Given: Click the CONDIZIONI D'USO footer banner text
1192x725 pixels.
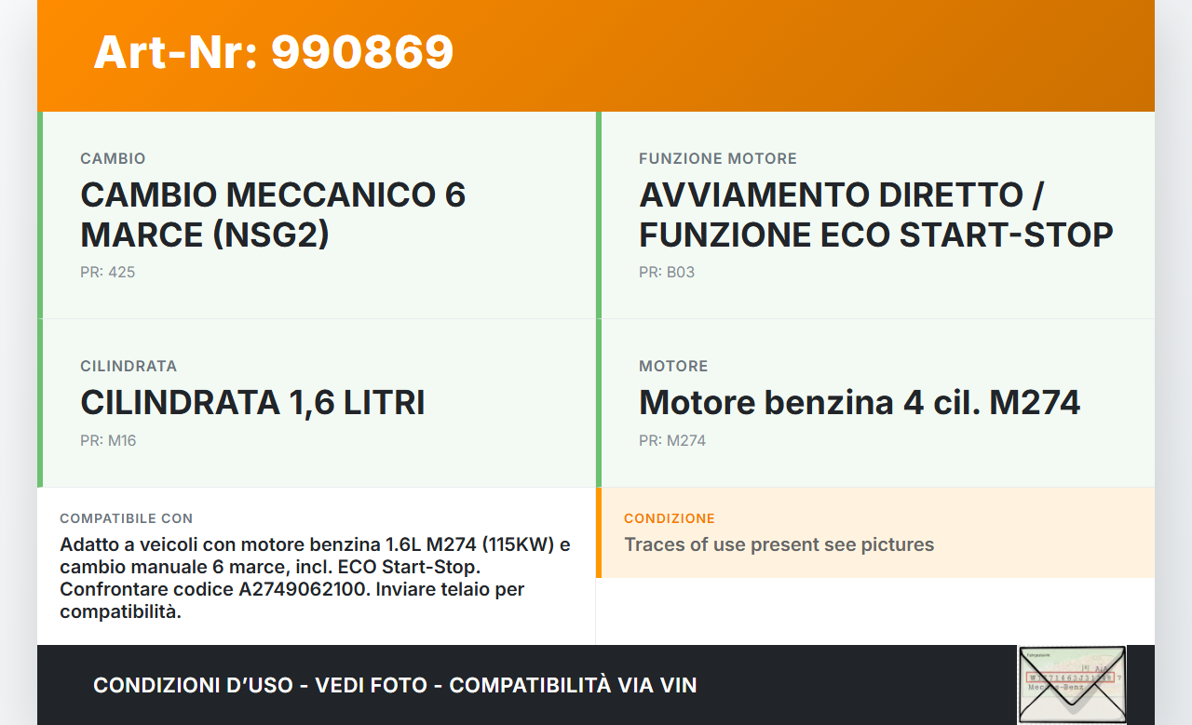Looking at the screenshot, I should 395,686.
